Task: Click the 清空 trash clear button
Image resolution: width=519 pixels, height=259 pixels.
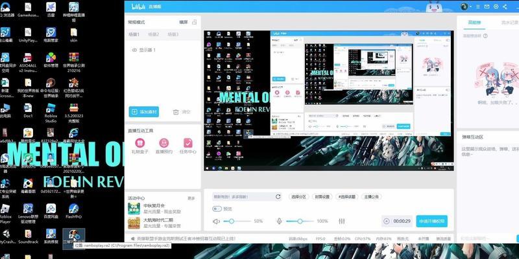Action: point(182,112)
